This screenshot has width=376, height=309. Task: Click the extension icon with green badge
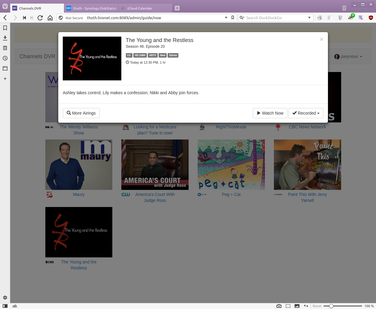pyautogui.click(x=351, y=17)
